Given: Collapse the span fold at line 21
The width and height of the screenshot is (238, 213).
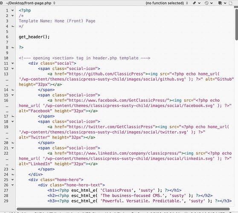Looking at the screenshot, I should click(x=13, y=148).
